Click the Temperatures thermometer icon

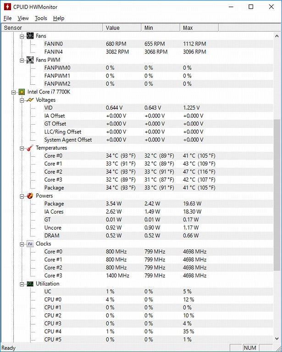click(x=30, y=148)
